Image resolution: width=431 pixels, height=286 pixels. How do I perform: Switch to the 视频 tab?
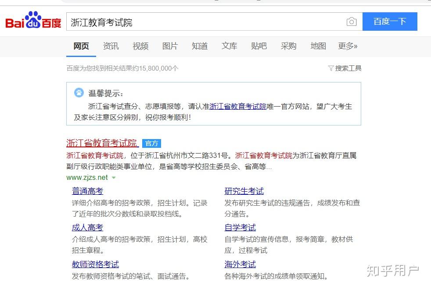pos(140,46)
